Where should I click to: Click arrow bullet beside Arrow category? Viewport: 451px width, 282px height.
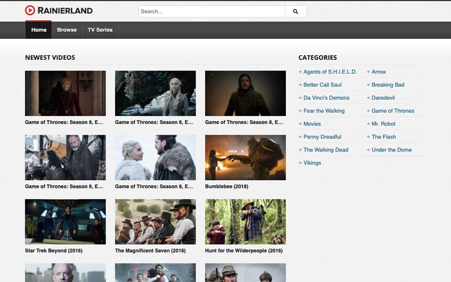click(369, 72)
